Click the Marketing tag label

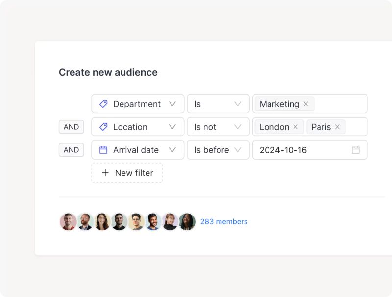pyautogui.click(x=279, y=104)
